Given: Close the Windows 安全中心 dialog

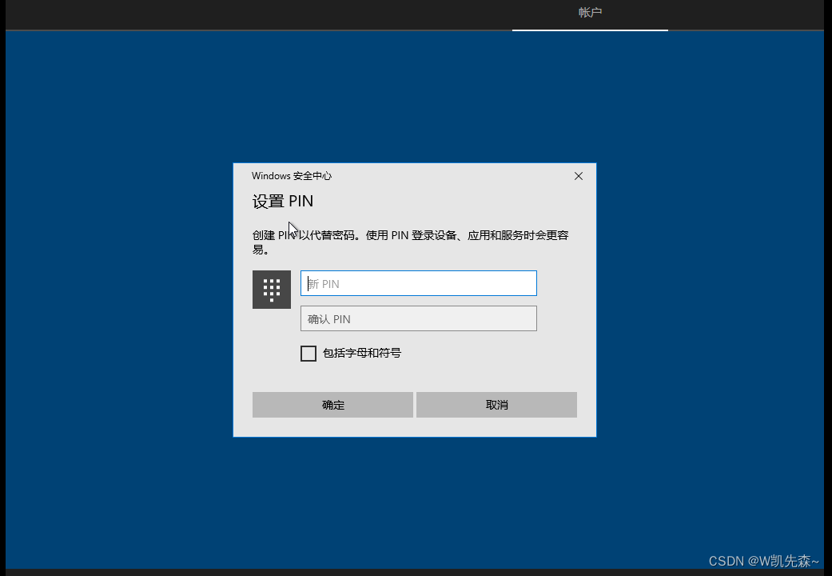Looking at the screenshot, I should 578,176.
